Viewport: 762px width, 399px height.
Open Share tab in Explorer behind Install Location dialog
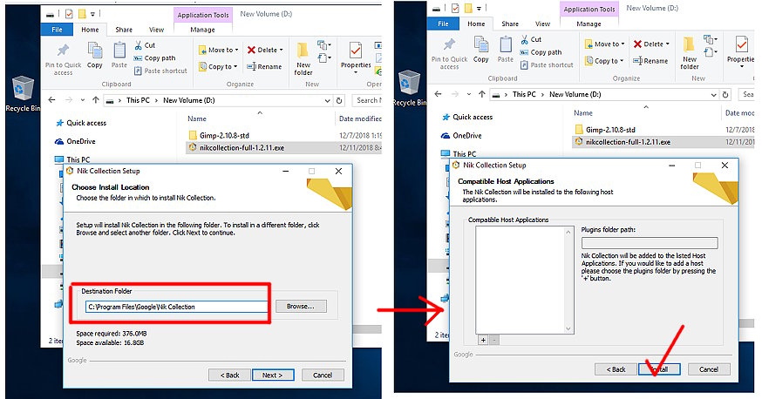[x=124, y=30]
